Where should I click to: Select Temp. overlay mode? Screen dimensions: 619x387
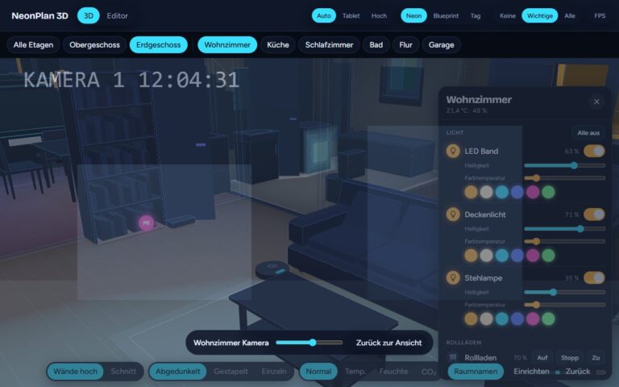click(355, 371)
